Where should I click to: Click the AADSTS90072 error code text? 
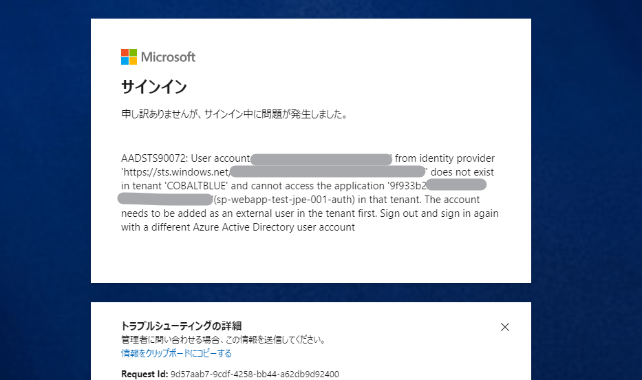coord(154,158)
